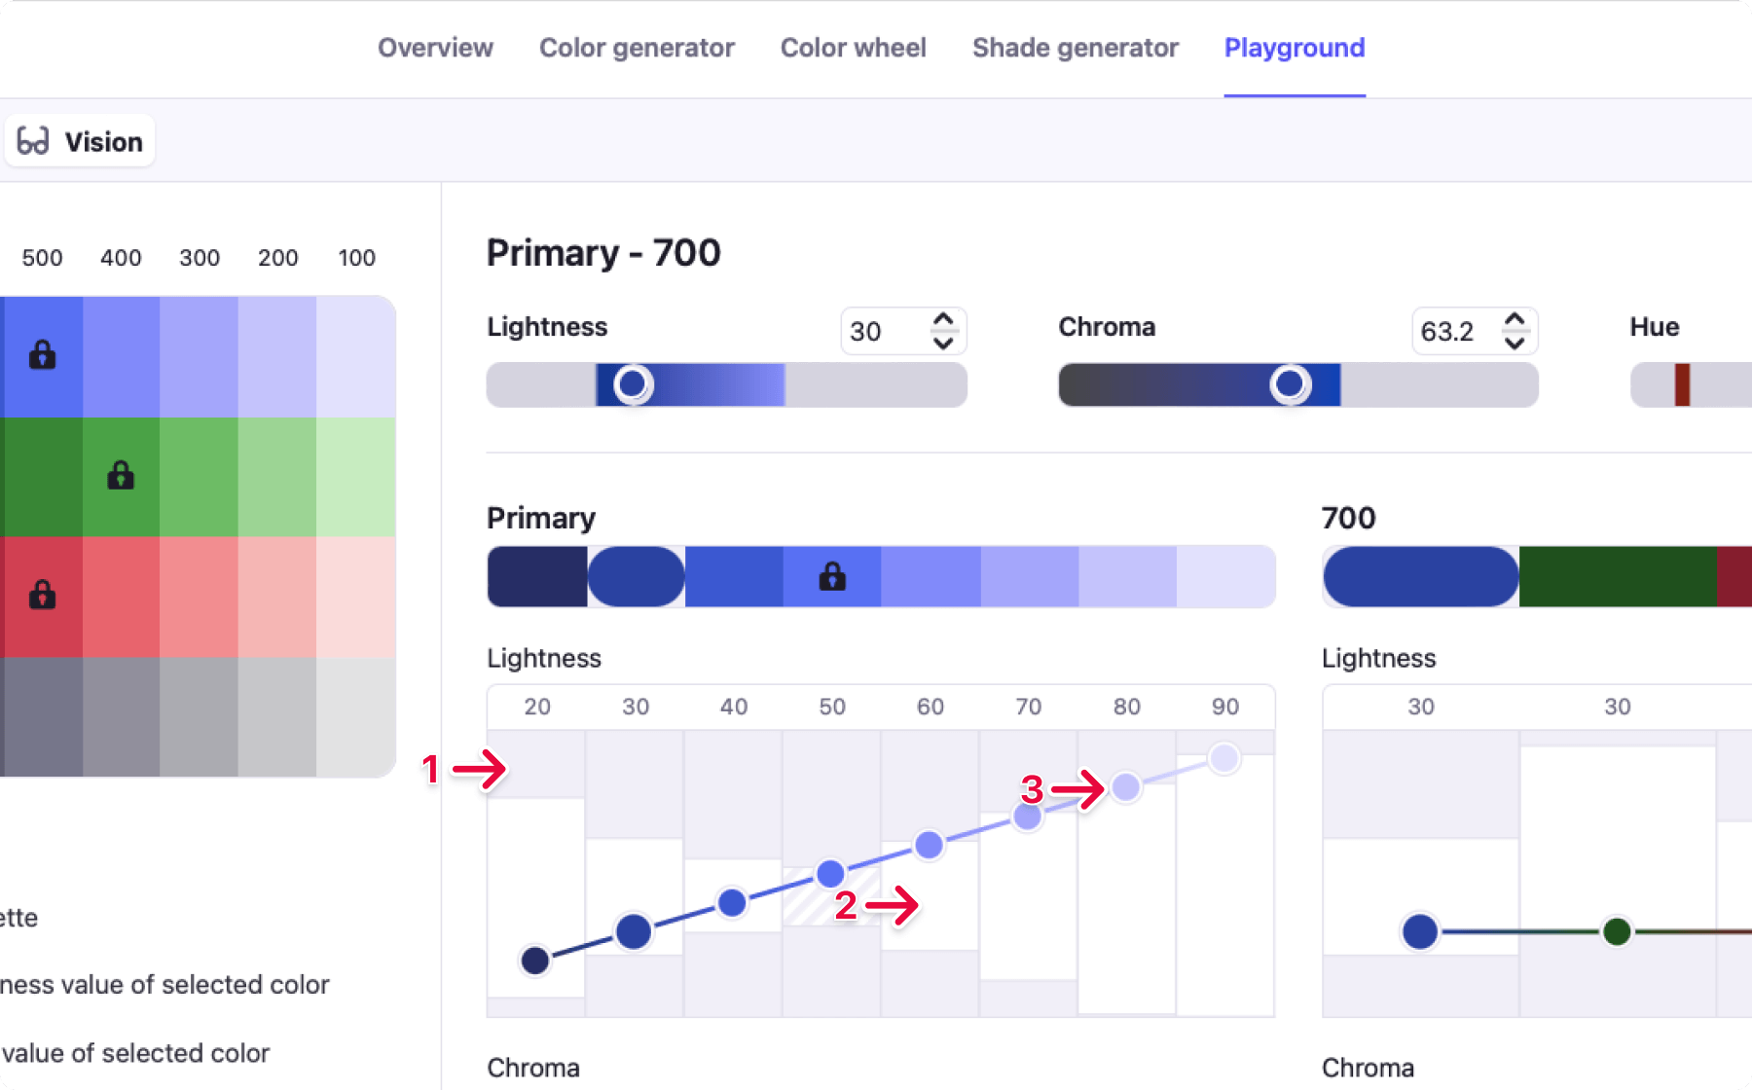Image resolution: width=1752 pixels, height=1090 pixels.
Task: Click the Vision glasses icon
Action: [x=33, y=142]
